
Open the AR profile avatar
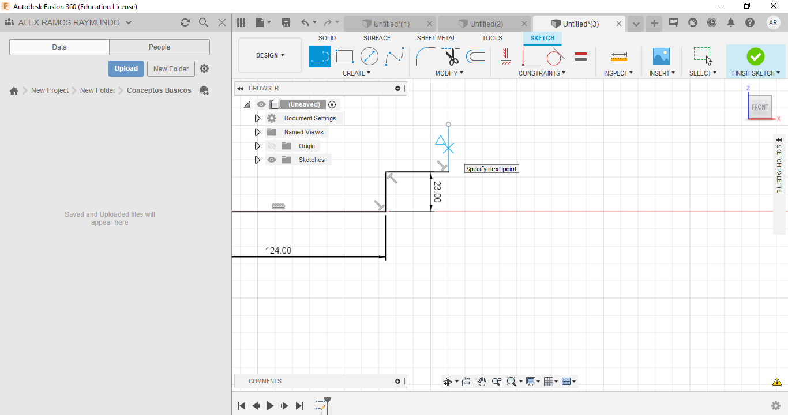773,22
